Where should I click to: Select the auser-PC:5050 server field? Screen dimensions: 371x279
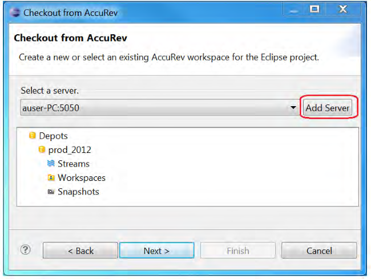pos(154,108)
